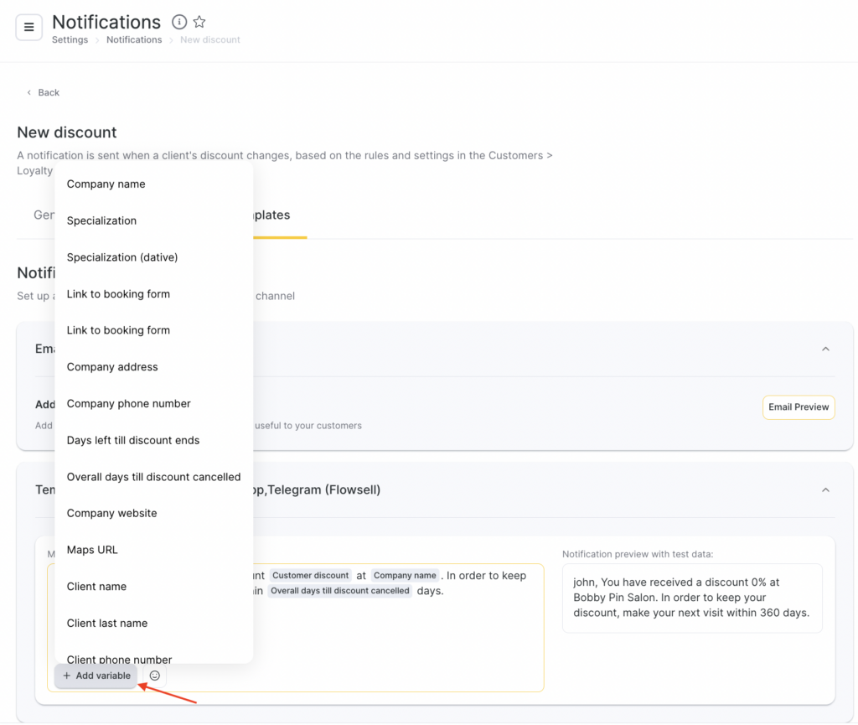The image size is (858, 725).
Task: Star the Notifications page as favorite
Action: 199,22
